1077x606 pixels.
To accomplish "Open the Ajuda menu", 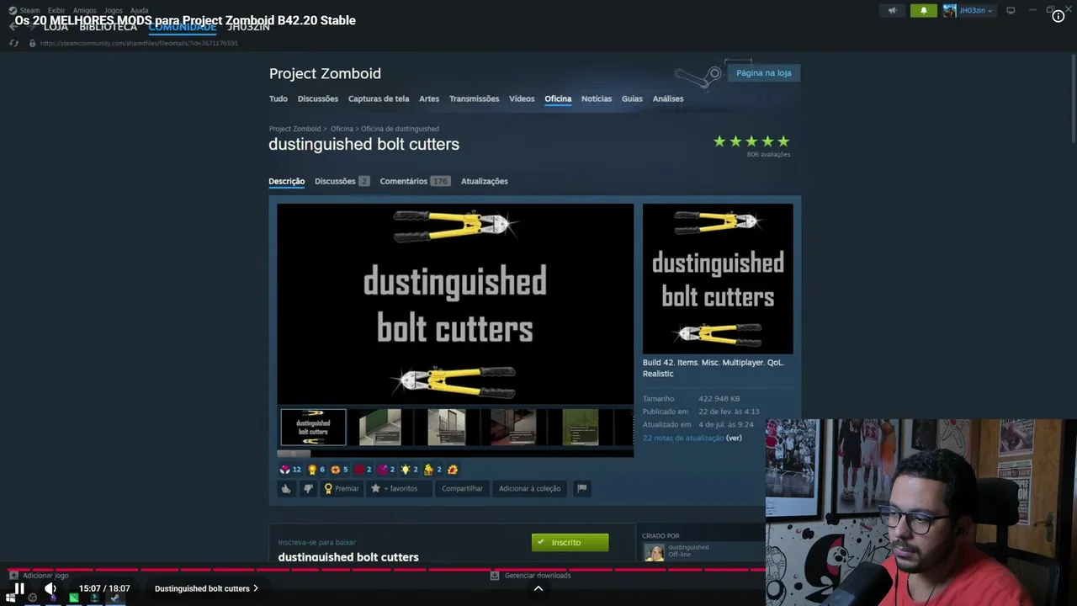I will point(140,11).
